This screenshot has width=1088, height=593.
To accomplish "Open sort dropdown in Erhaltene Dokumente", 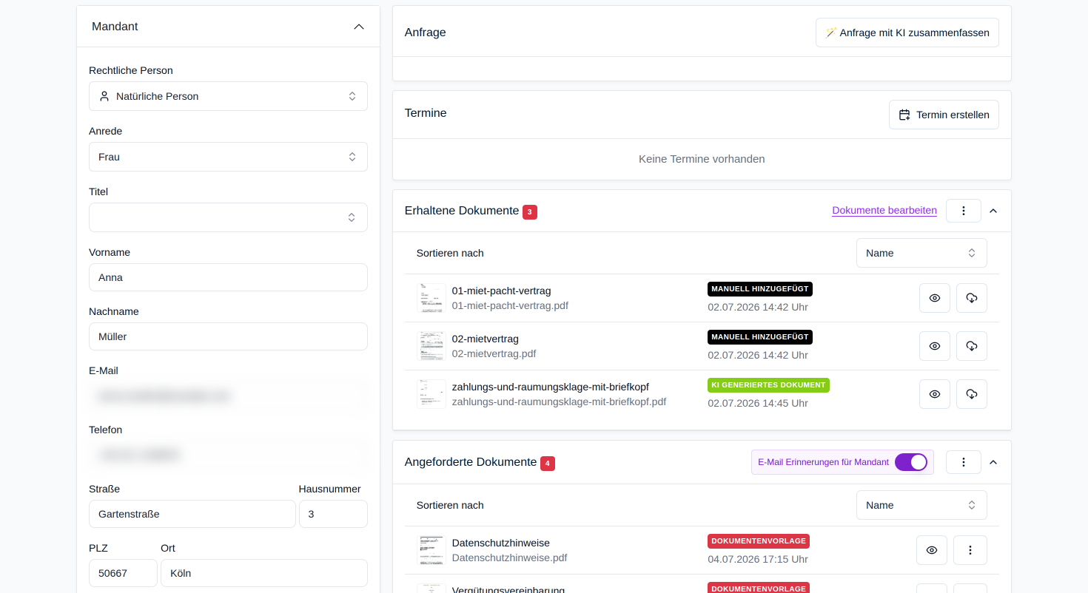I will pyautogui.click(x=921, y=253).
